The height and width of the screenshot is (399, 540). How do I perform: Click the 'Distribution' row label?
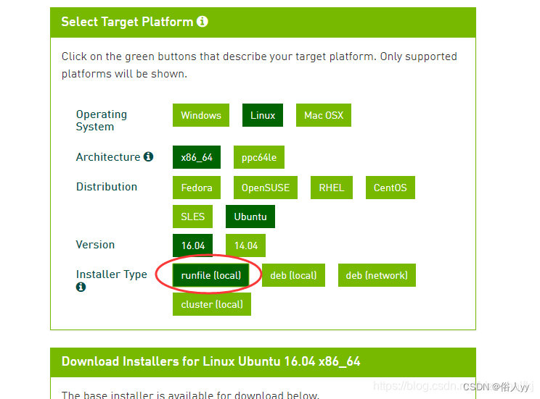(107, 187)
